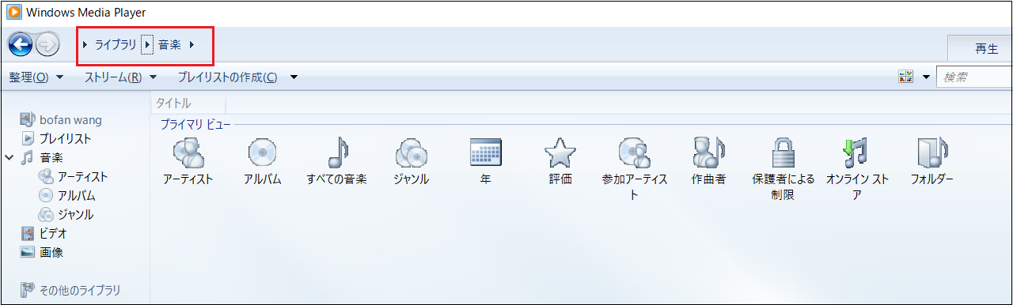The image size is (1013, 305).
Task: Open the アーティスト primary view icon
Action: pyautogui.click(x=188, y=152)
